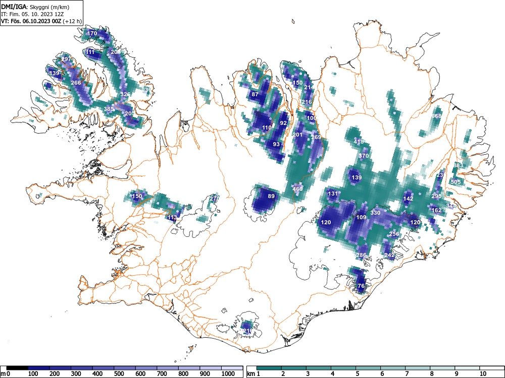Click the map value label 76

[361, 285]
